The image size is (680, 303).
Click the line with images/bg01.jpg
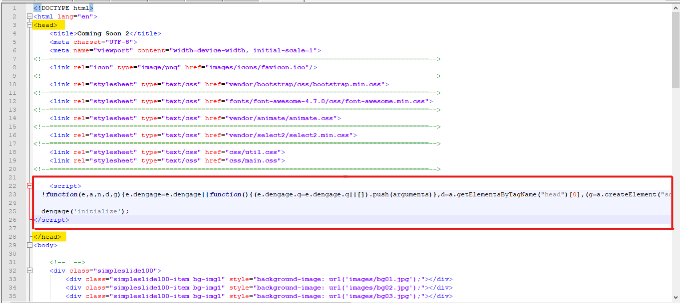point(259,279)
